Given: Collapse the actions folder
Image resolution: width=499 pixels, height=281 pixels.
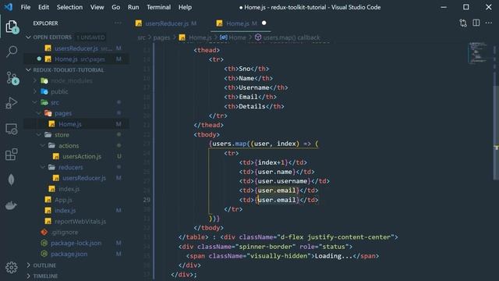Looking at the screenshot, I should click(x=43, y=146).
